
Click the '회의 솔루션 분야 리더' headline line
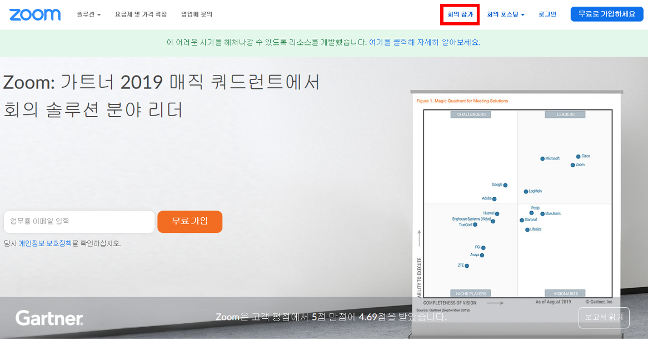93,110
